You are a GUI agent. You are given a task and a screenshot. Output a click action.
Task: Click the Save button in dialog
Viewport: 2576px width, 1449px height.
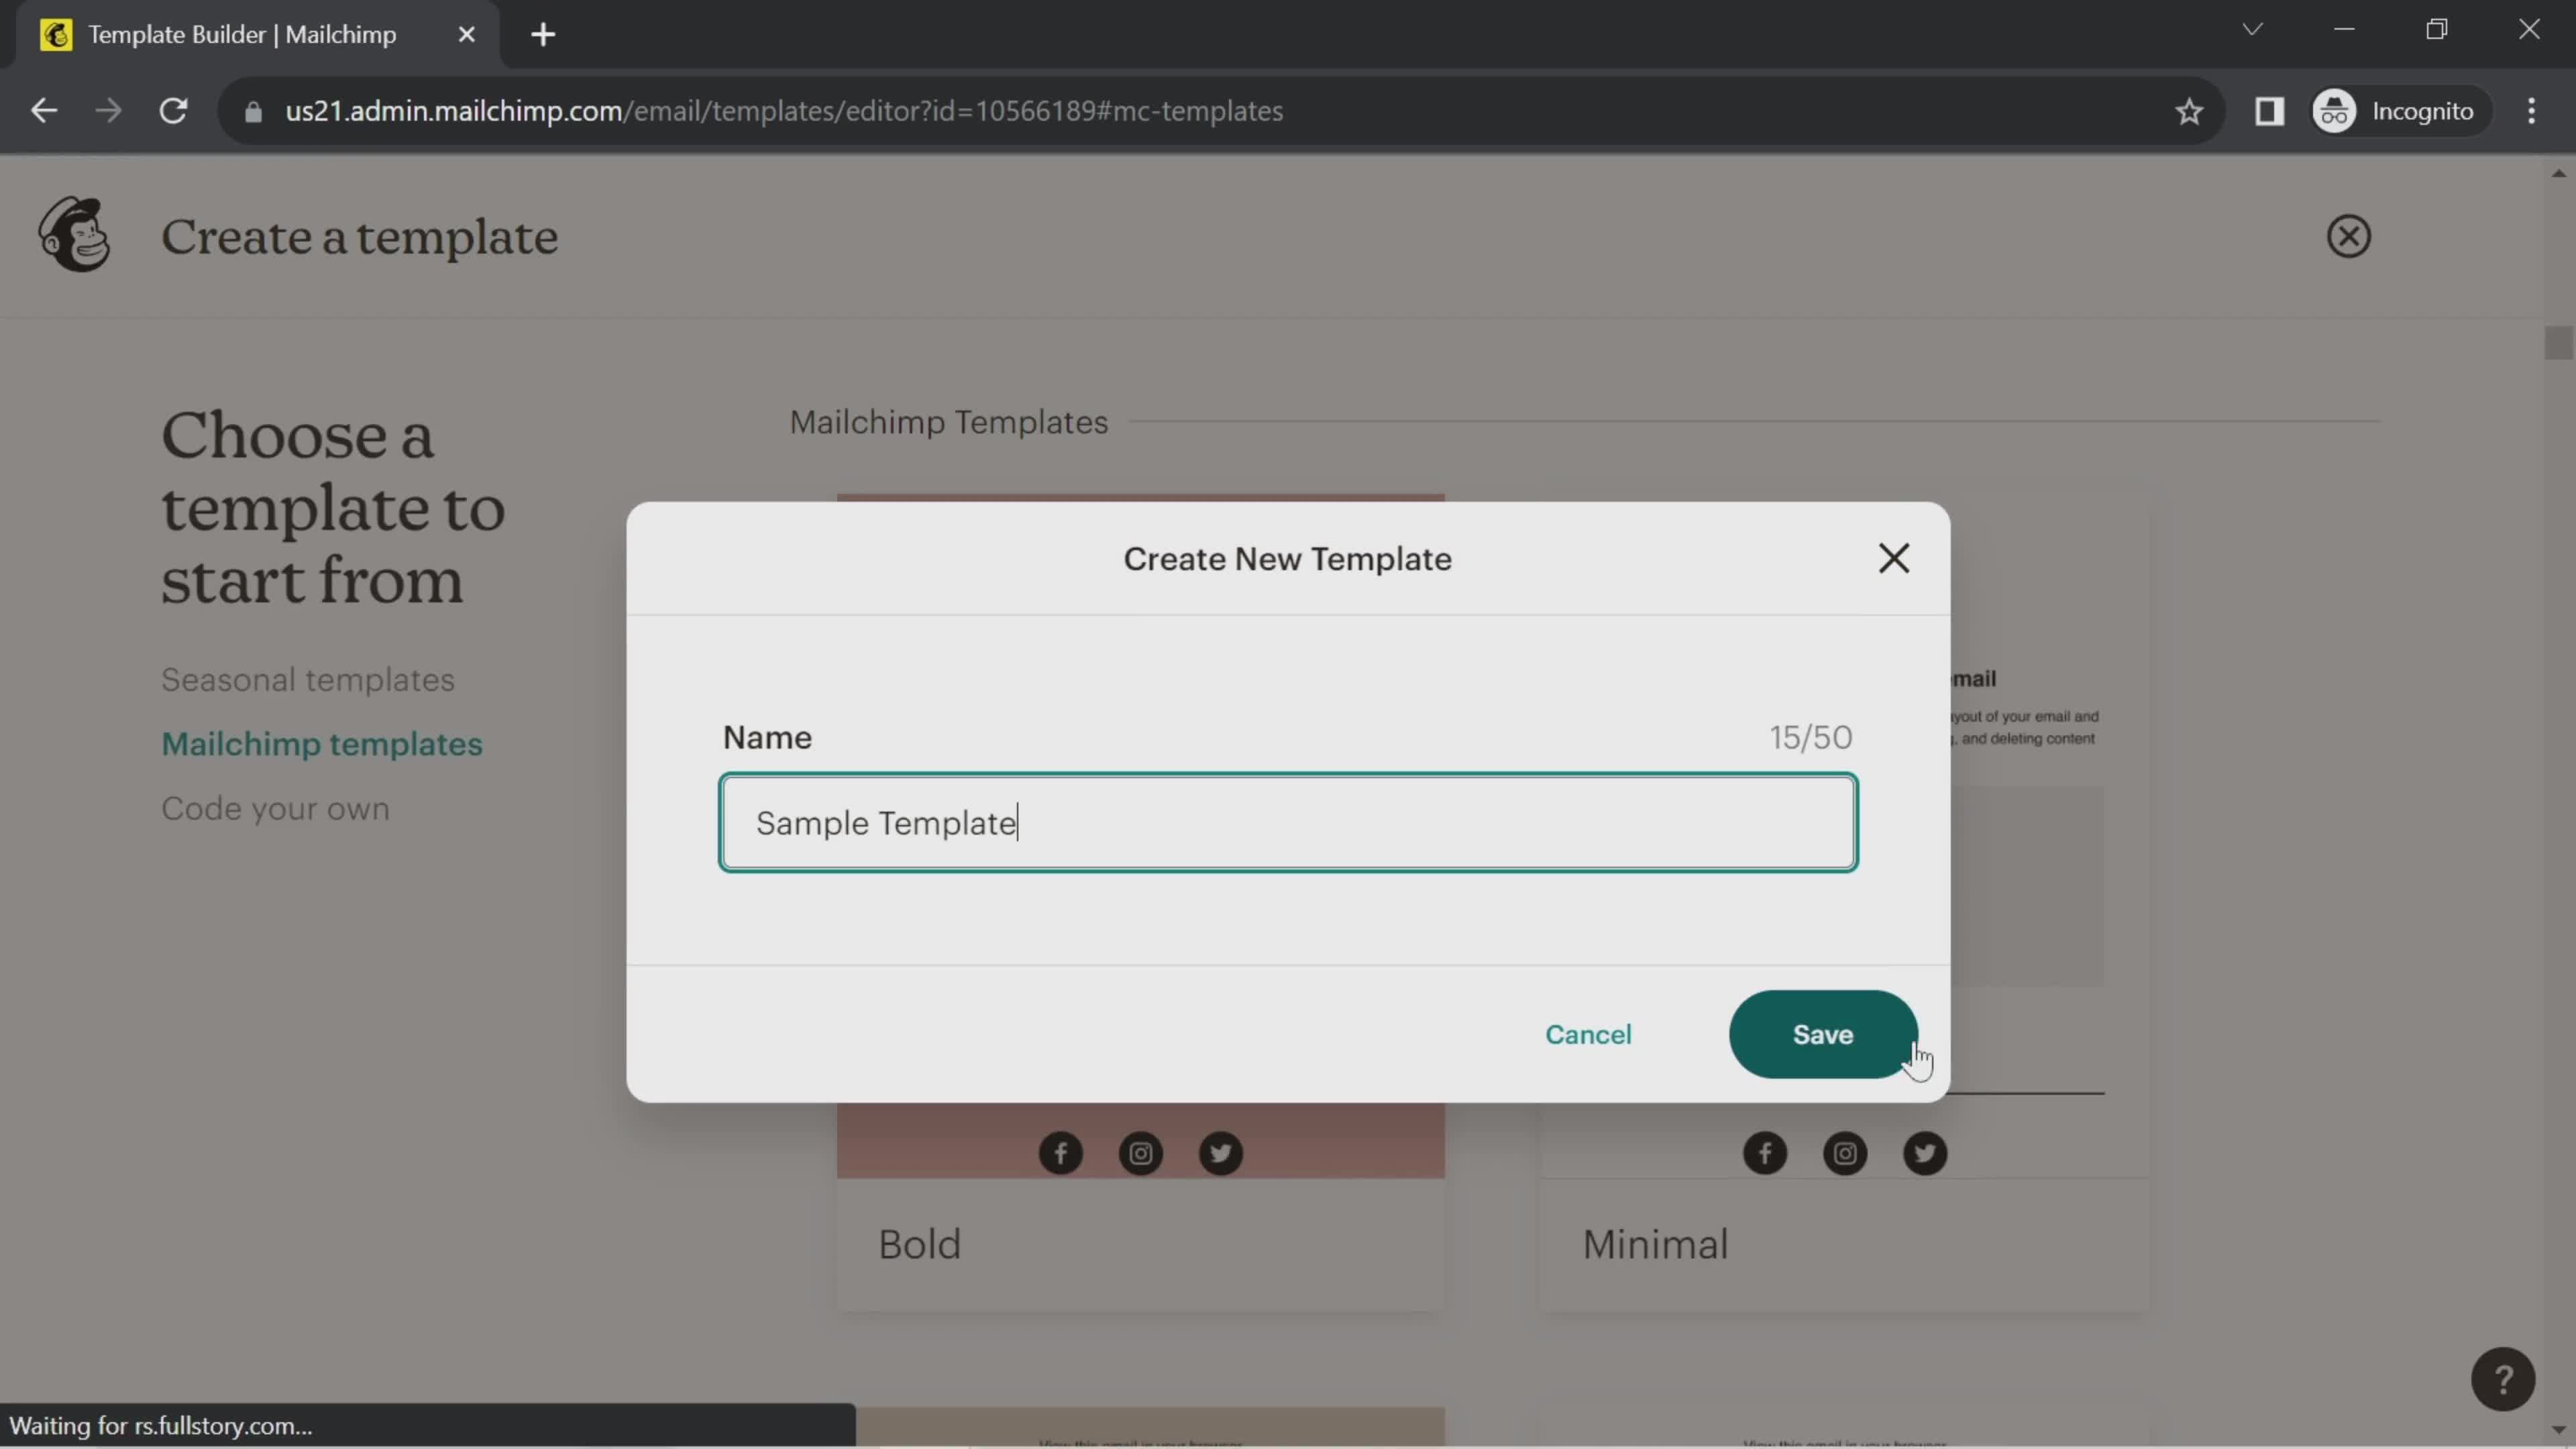coord(1822,1034)
